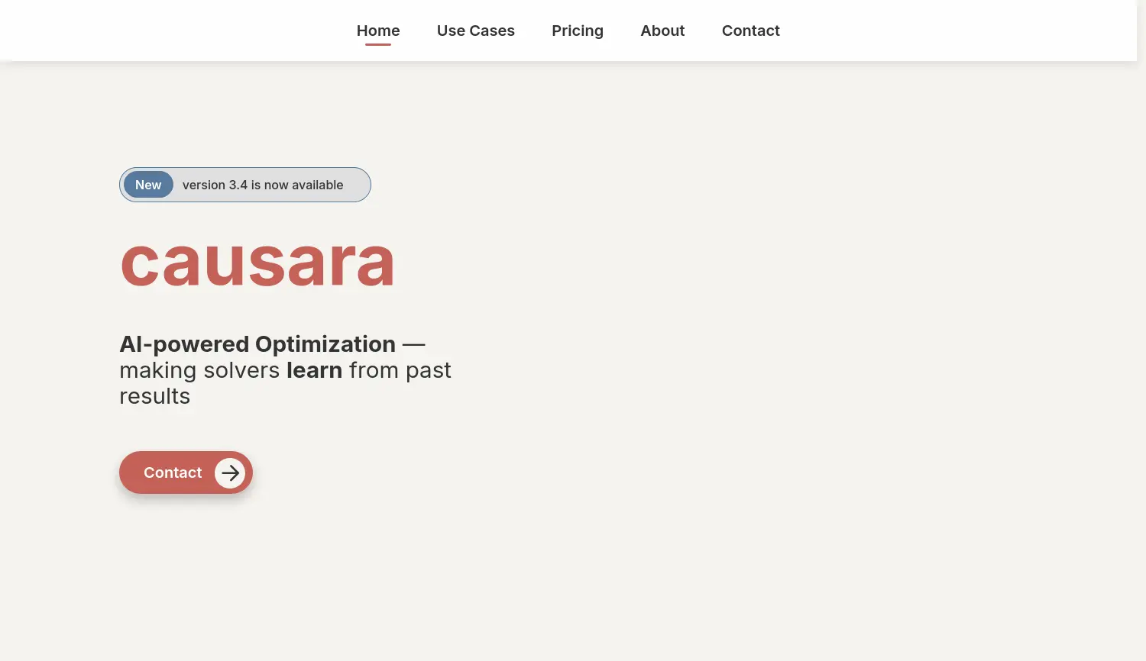Viewport: 1146px width, 661px height.
Task: Select Contact in the top navigation
Action: (751, 31)
